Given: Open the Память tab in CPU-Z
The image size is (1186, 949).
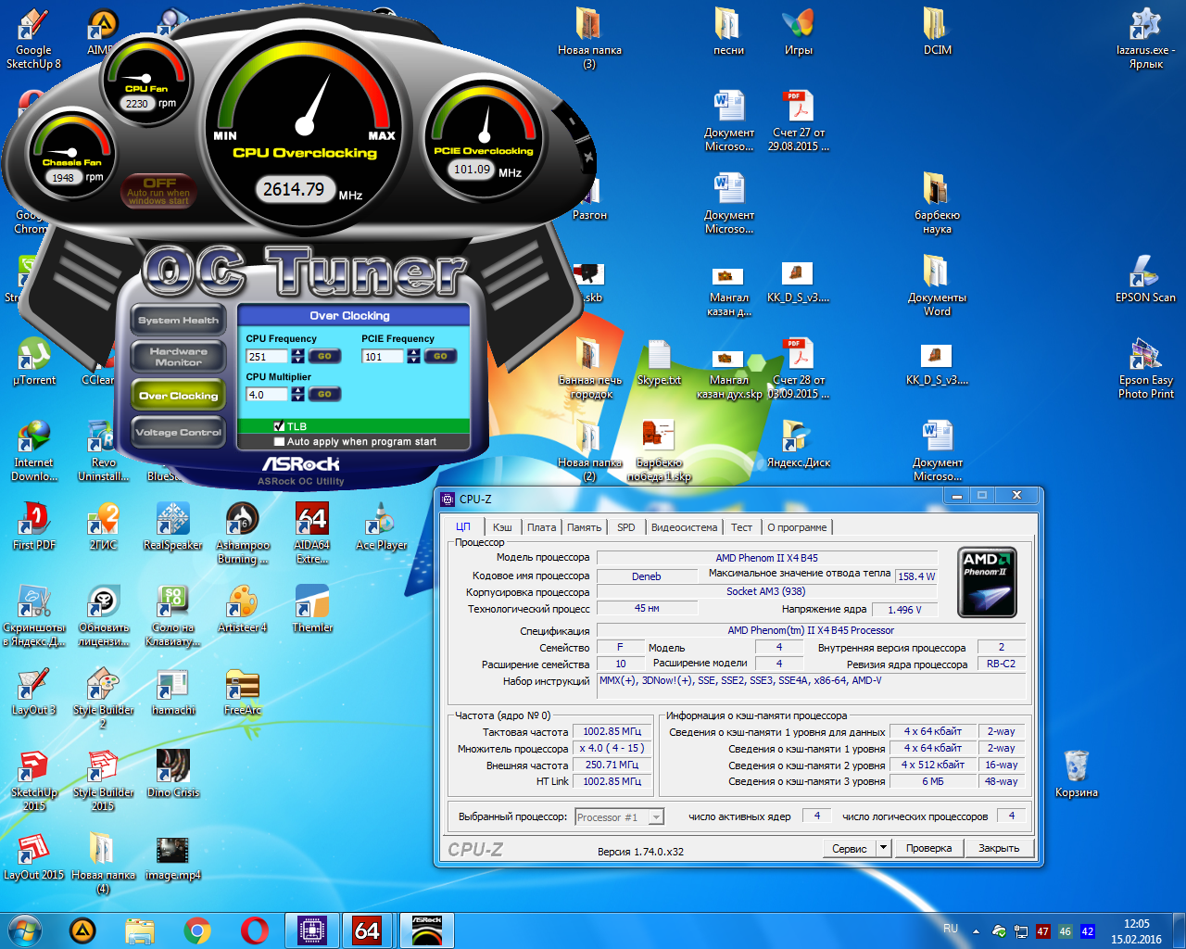Looking at the screenshot, I should click(x=585, y=527).
